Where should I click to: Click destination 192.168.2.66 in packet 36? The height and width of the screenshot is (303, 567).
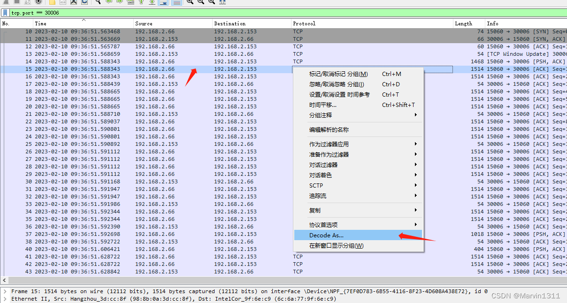[x=234, y=227]
